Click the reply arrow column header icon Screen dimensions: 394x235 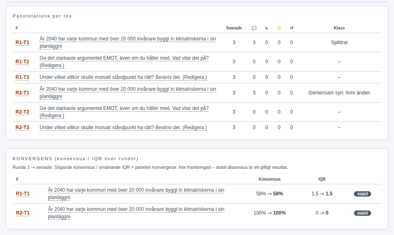tap(266, 28)
